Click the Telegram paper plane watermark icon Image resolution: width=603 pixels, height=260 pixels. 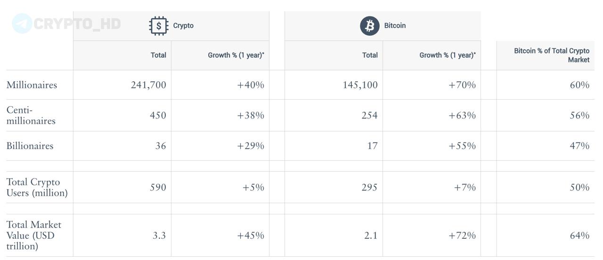pyautogui.click(x=22, y=24)
